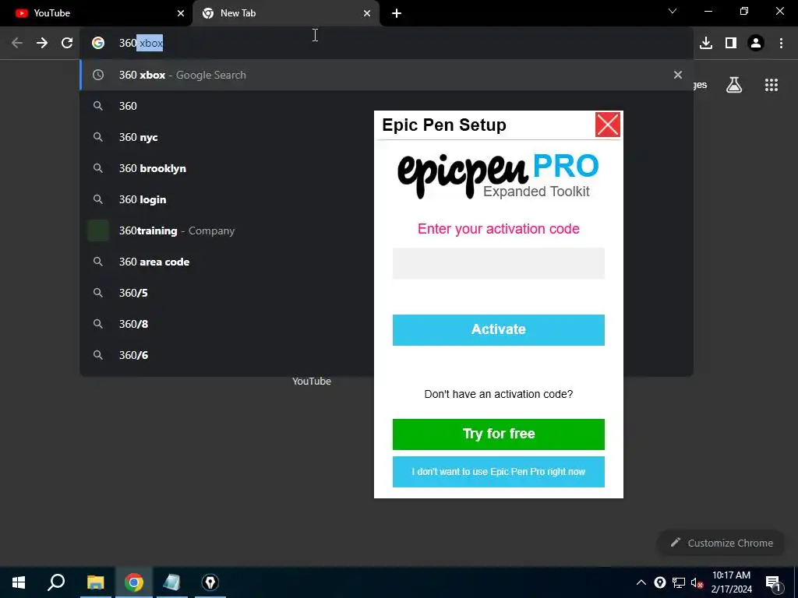
Task: Open the Chrome downloads icon
Action: point(706,44)
